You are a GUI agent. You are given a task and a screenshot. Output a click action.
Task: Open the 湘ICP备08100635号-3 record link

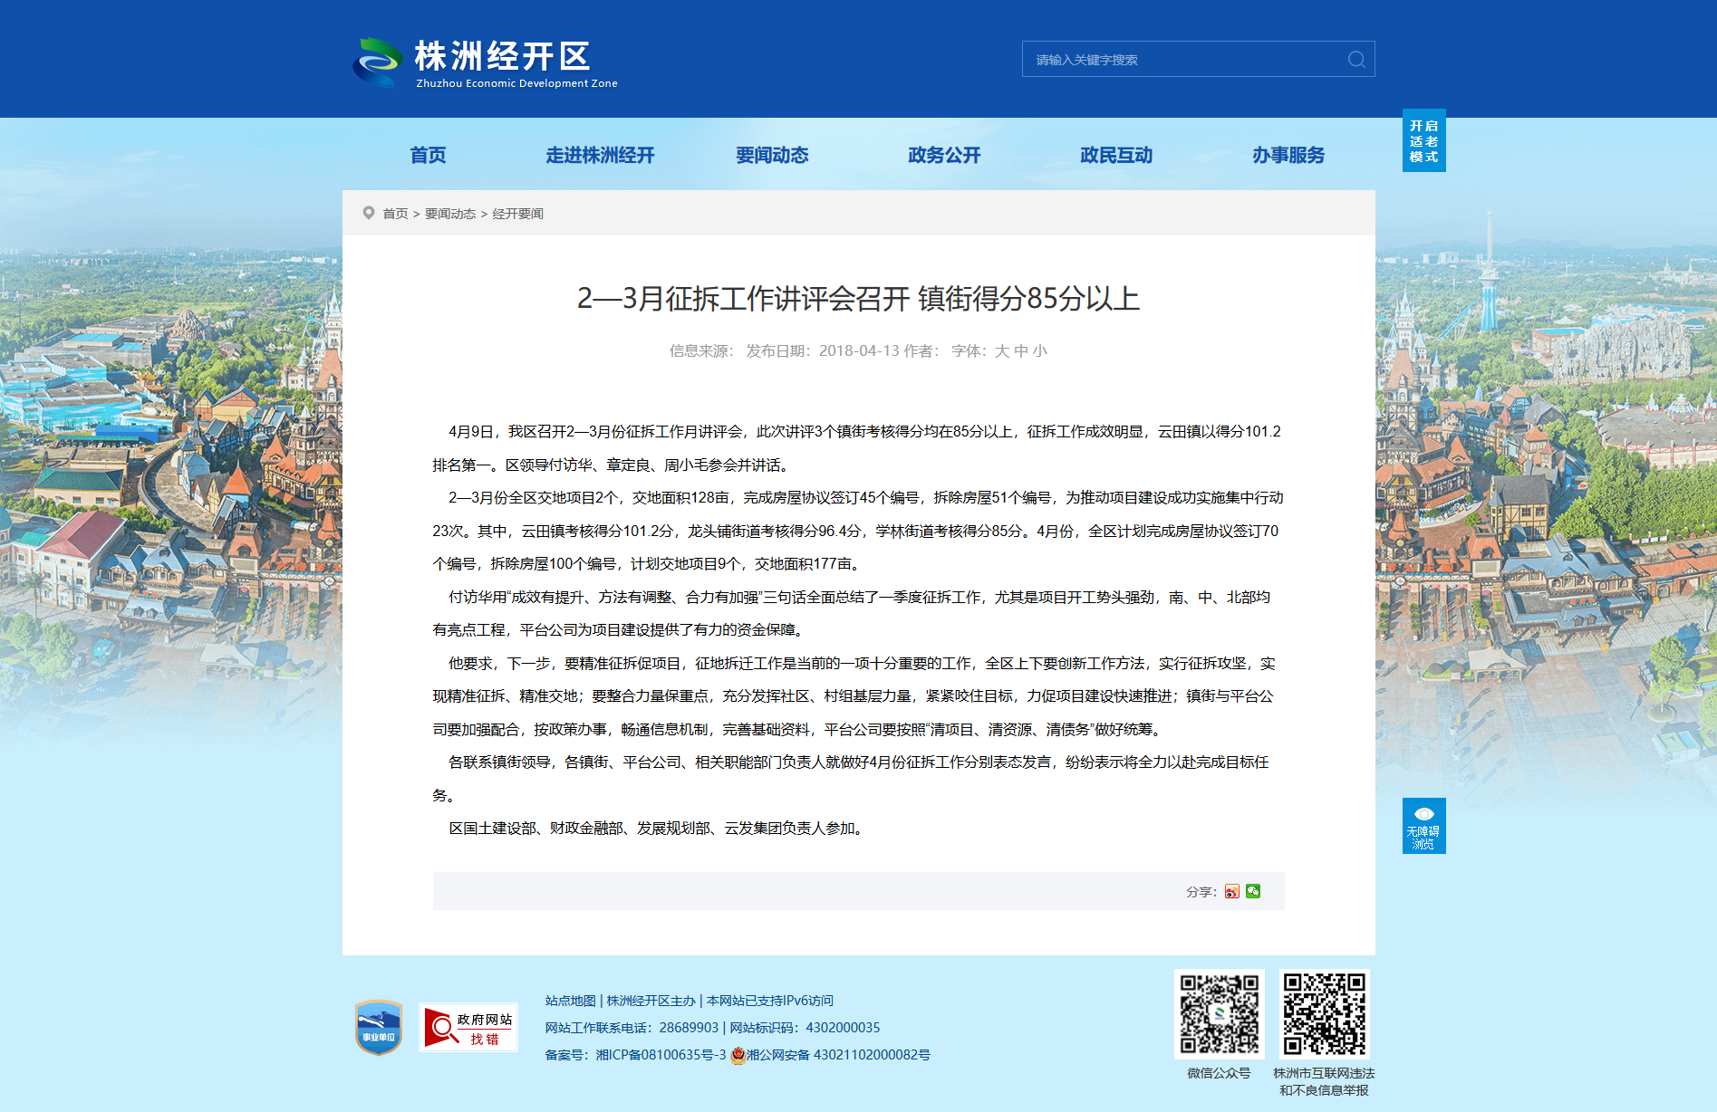[661, 1055]
